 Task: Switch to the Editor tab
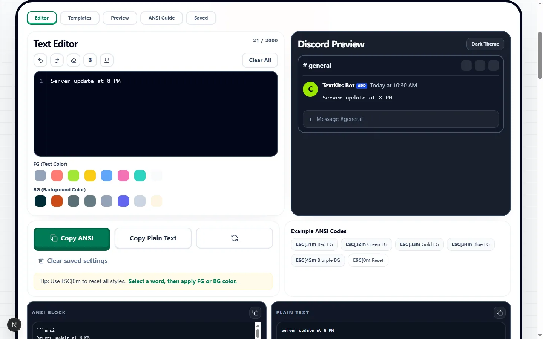(x=42, y=18)
